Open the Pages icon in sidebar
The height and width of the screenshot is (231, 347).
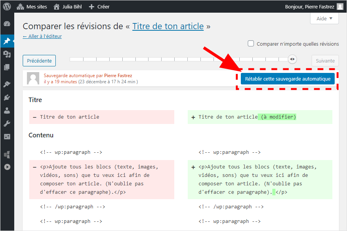[x=7, y=67]
